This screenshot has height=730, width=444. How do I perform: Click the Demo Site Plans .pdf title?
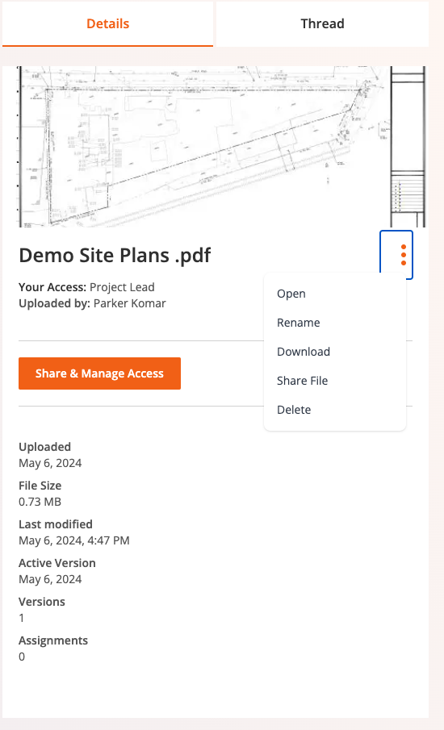[x=115, y=255]
